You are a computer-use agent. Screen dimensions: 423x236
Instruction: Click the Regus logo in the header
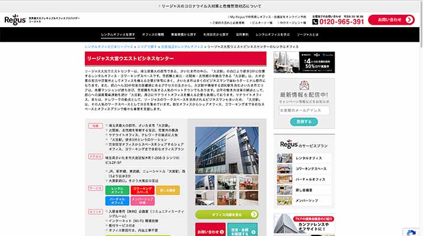15,19
